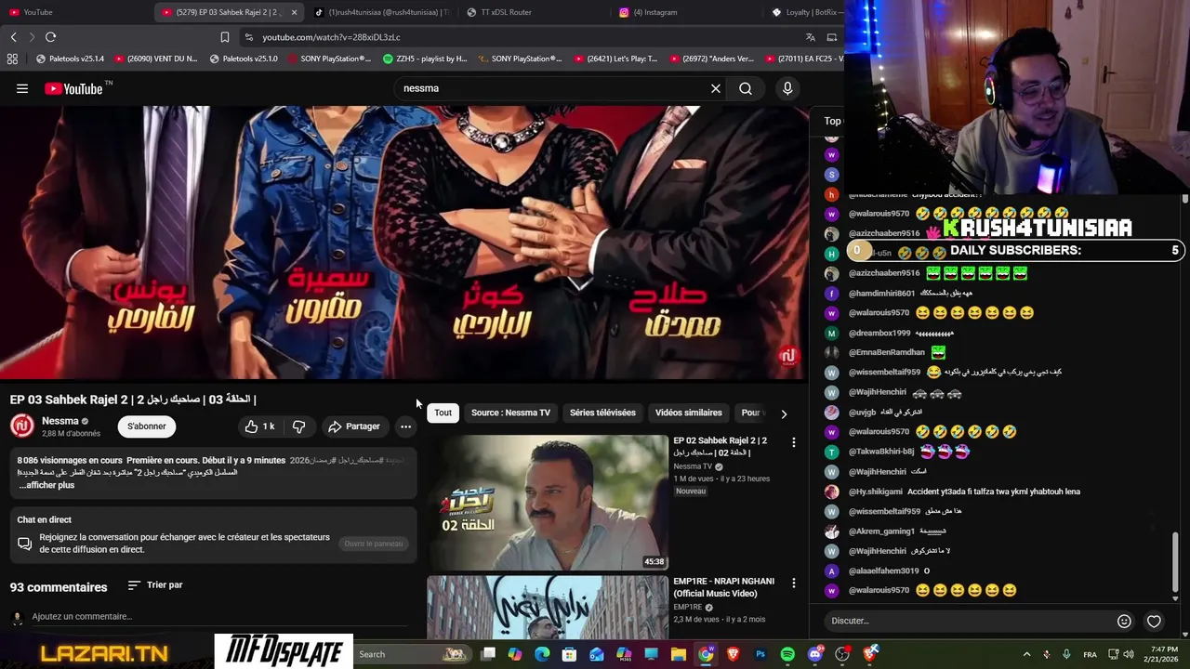Switch to the Instagram tab
1190x669 pixels.
click(x=688, y=12)
